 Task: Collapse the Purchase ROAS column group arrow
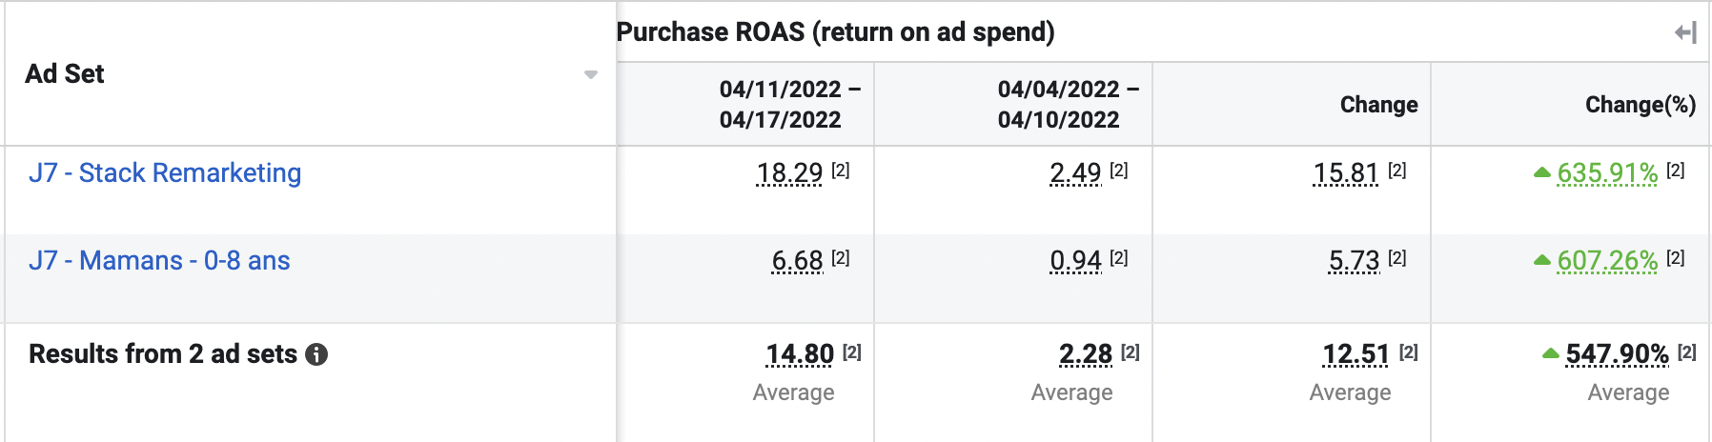click(x=1685, y=33)
